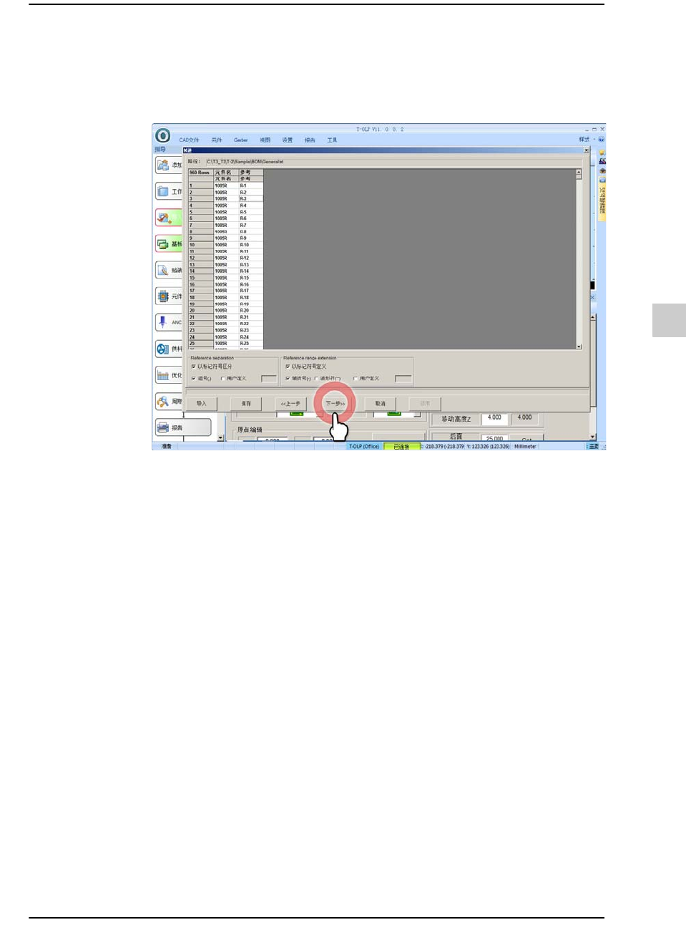
Task: Click the BOM table scrollbar down arrow
Action: pyautogui.click(x=579, y=347)
